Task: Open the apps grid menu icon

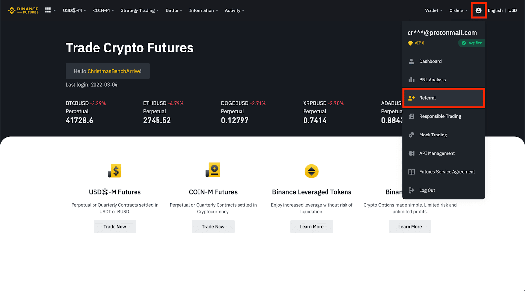Action: click(48, 10)
